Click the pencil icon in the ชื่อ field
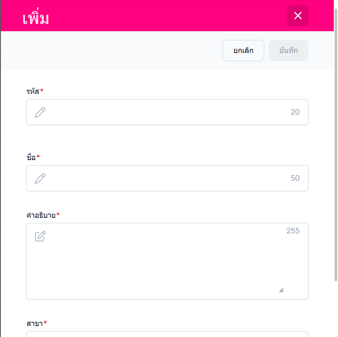The height and width of the screenshot is (337, 338). coord(40,178)
